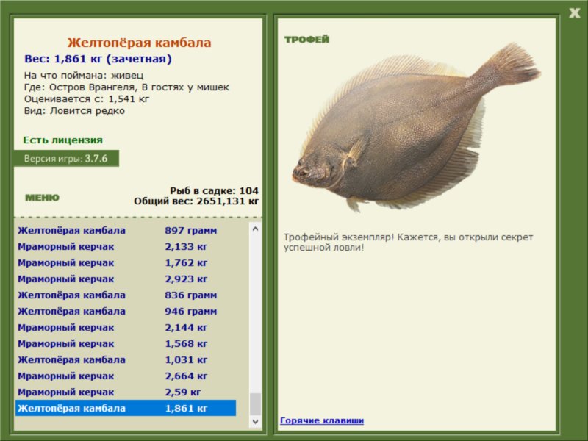588x441 pixels.
Task: Choose Мраморный керчак 2,923 кг row
Action: click(125, 279)
